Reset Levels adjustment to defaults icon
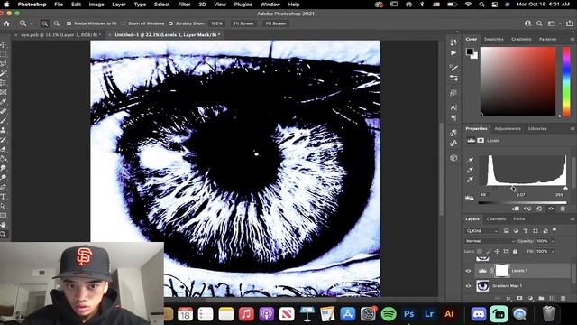This screenshot has height=325, width=577. 539,209
